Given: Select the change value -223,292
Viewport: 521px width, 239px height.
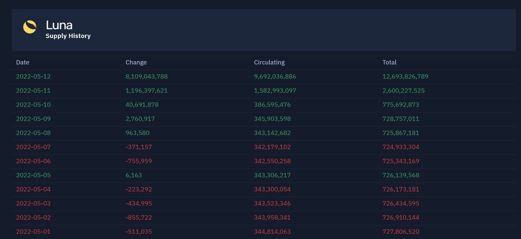Looking at the screenshot, I should coord(139,189).
